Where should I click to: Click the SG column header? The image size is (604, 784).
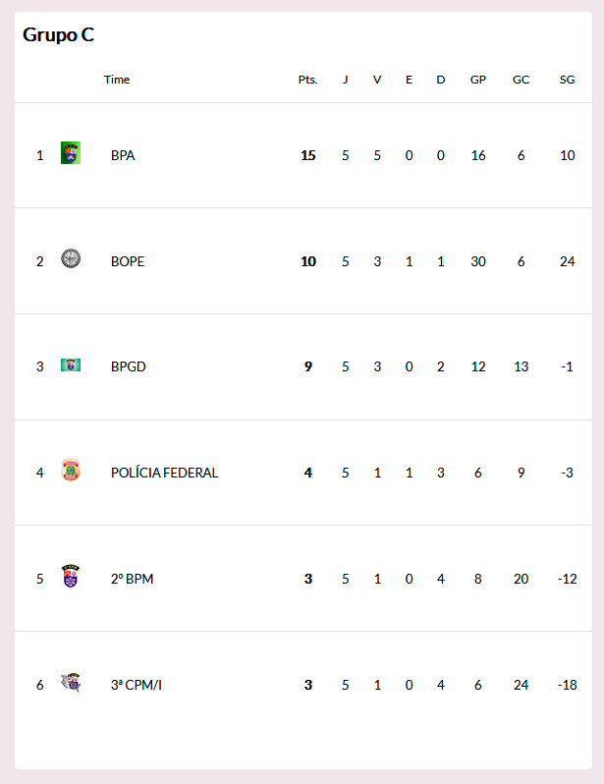coord(567,80)
